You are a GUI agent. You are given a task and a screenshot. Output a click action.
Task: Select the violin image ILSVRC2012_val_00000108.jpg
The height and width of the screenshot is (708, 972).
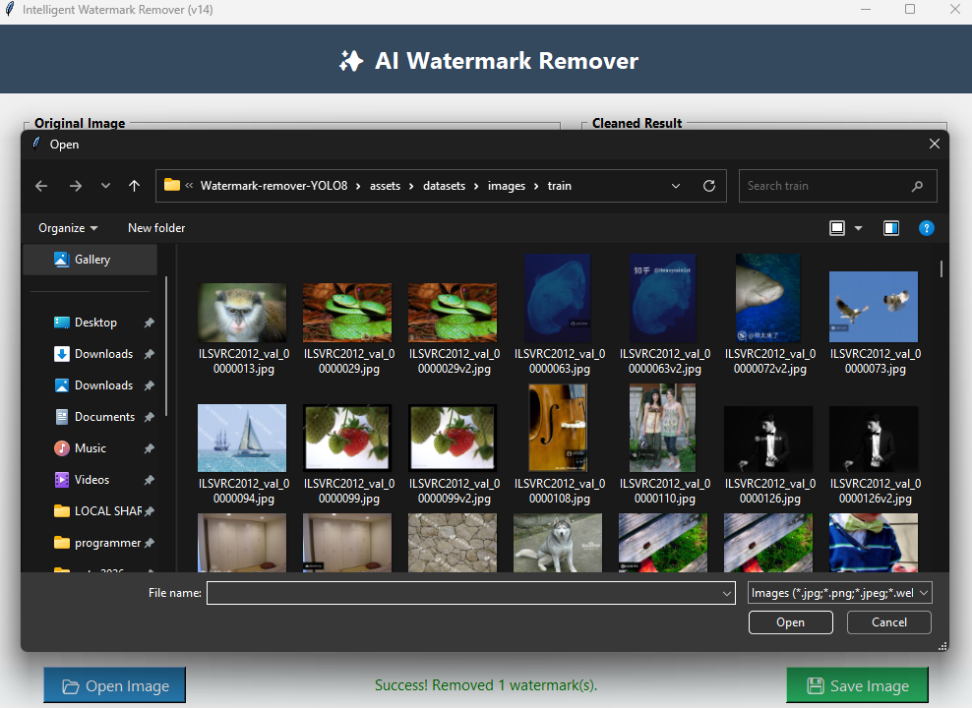(x=558, y=428)
